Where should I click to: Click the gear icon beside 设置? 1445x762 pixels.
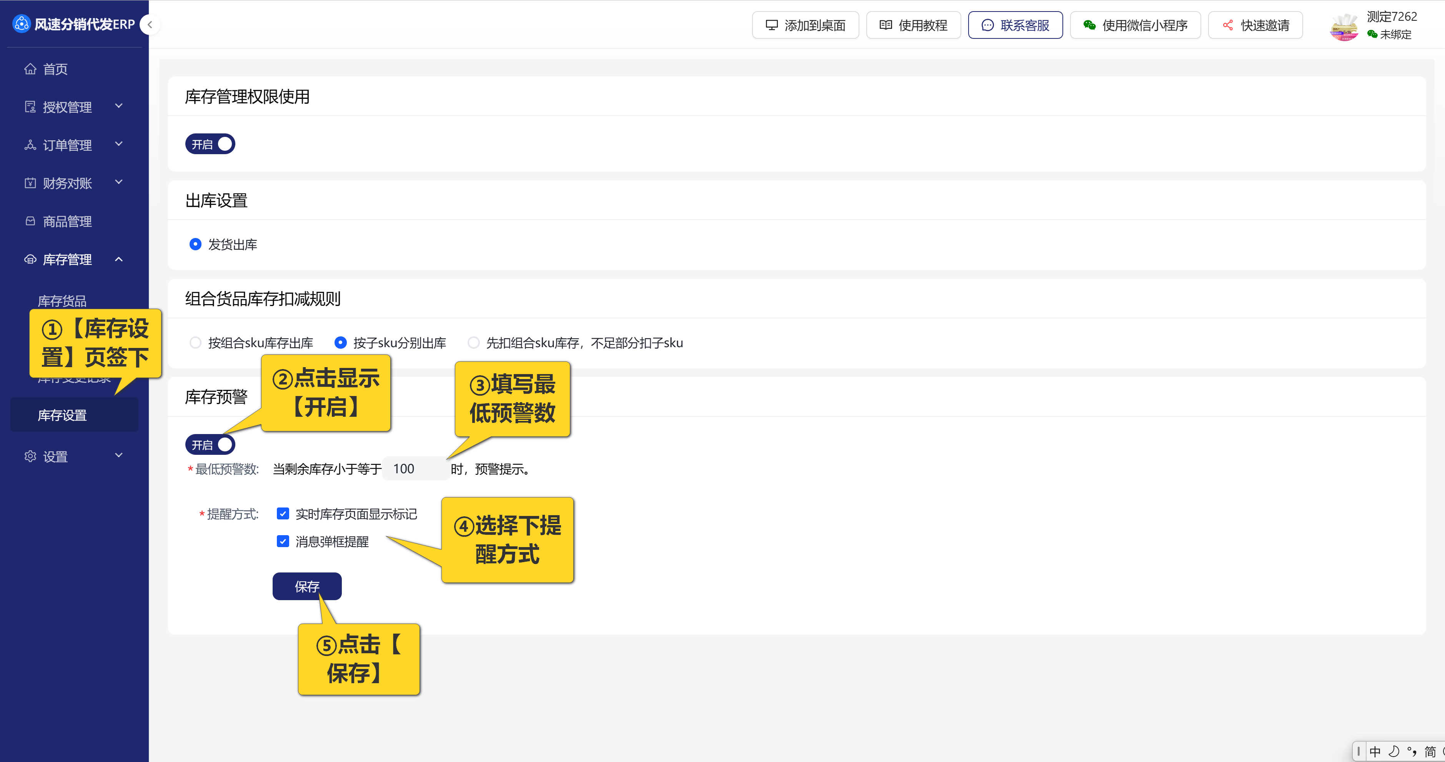pyautogui.click(x=30, y=456)
